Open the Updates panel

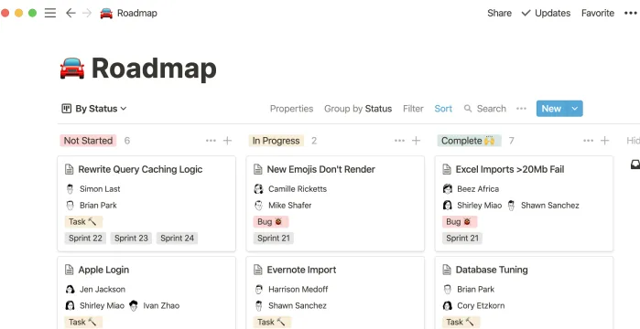pos(546,13)
